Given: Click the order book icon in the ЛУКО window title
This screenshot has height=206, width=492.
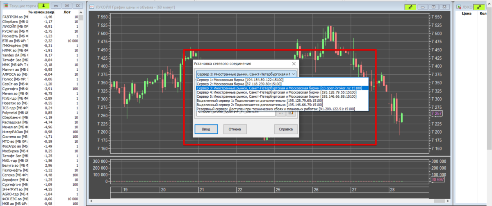Looking at the screenshot, I should coord(460,7).
